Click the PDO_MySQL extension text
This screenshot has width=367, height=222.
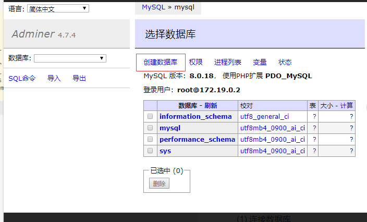pyautogui.click(x=289, y=76)
